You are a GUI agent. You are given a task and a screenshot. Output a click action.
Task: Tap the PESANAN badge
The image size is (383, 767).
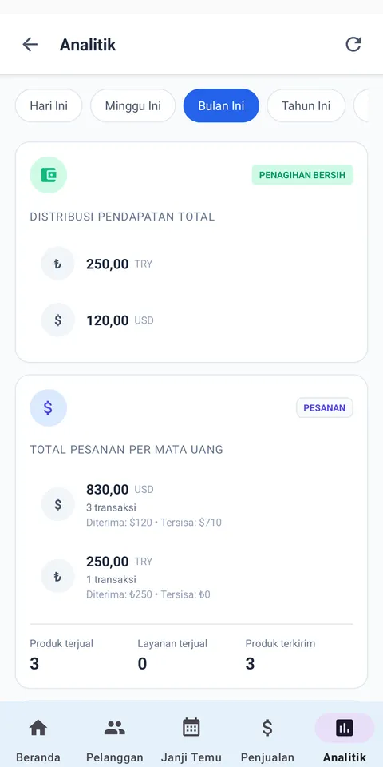(x=325, y=408)
